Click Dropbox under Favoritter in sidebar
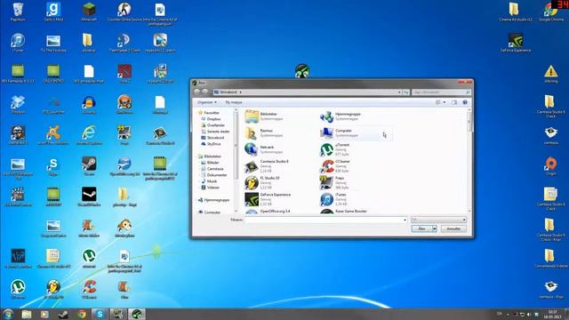Image resolution: width=569 pixels, height=320 pixels. click(x=213, y=119)
